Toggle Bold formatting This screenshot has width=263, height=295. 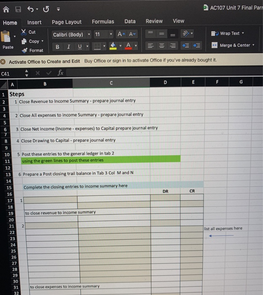58,47
